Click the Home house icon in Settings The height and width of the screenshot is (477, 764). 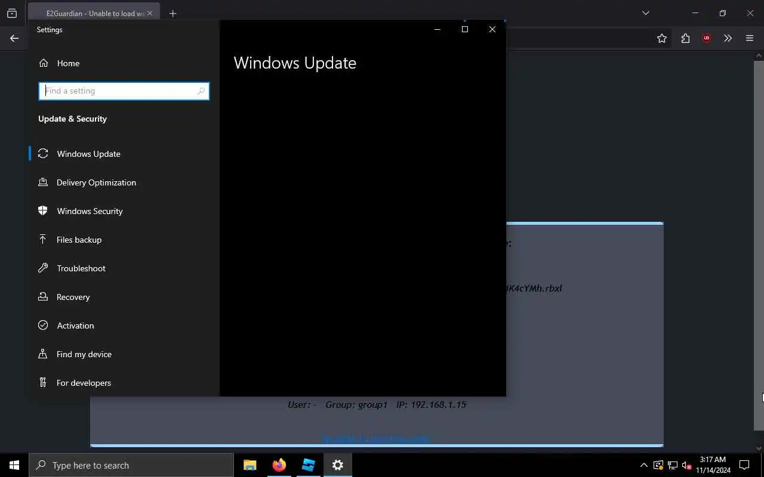(x=43, y=63)
